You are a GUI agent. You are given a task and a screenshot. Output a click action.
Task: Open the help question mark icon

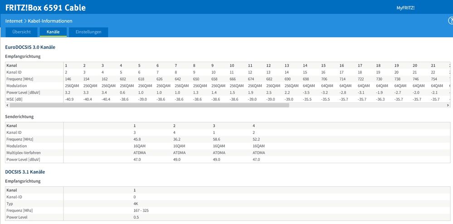(450, 21)
